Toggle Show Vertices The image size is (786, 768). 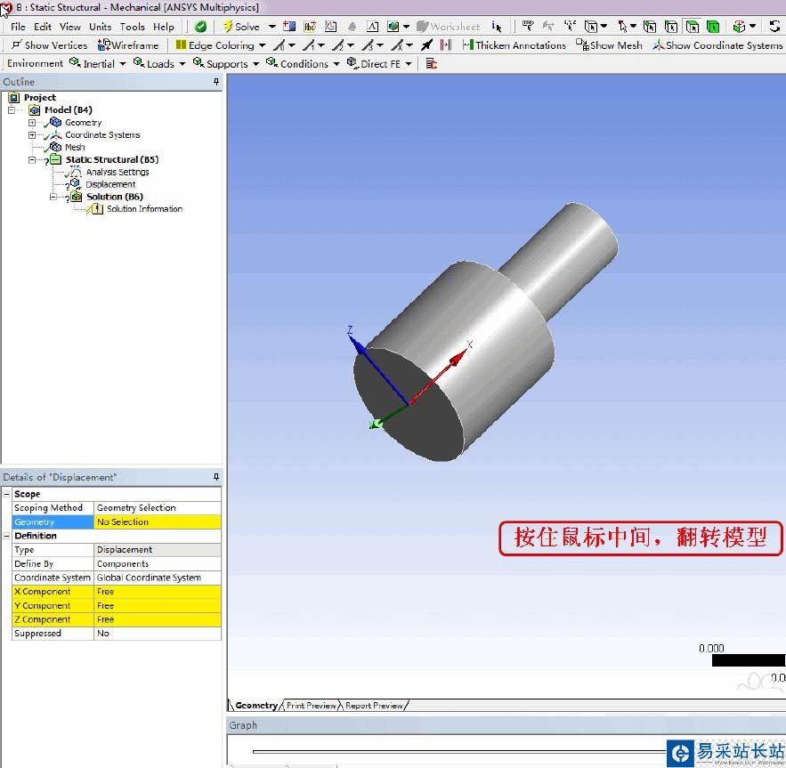pyautogui.click(x=49, y=45)
